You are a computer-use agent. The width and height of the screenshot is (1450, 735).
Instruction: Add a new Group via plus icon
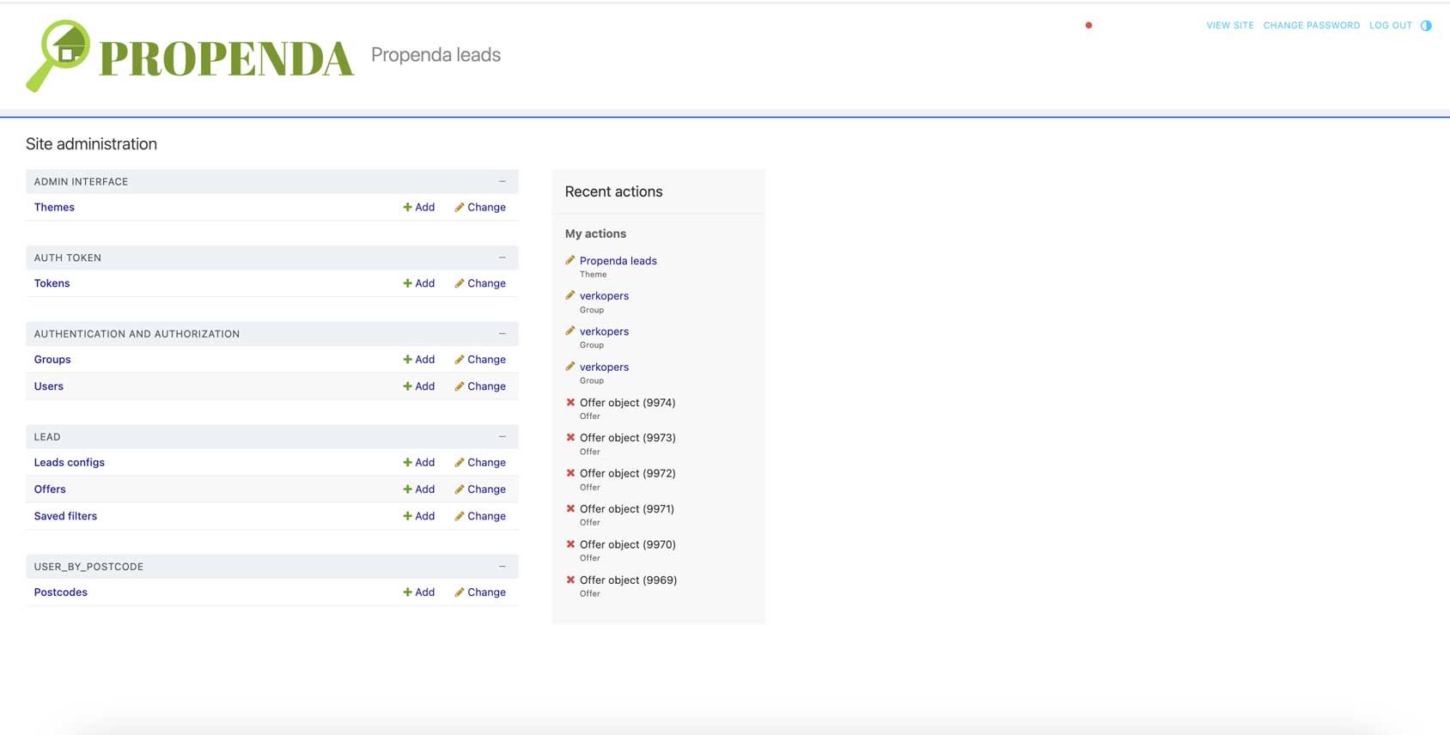(x=407, y=360)
